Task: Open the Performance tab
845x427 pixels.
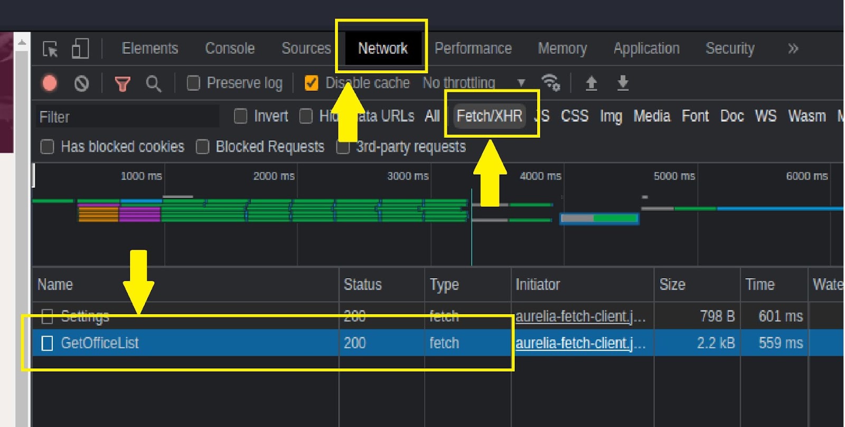Action: pyautogui.click(x=473, y=49)
